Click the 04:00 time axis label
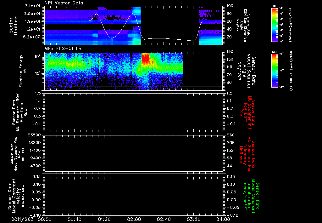322x223 pixels. tap(223, 220)
